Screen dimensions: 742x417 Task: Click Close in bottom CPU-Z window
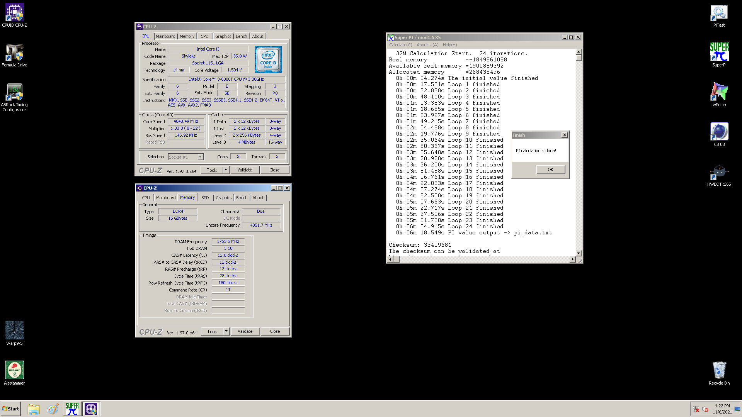point(275,331)
